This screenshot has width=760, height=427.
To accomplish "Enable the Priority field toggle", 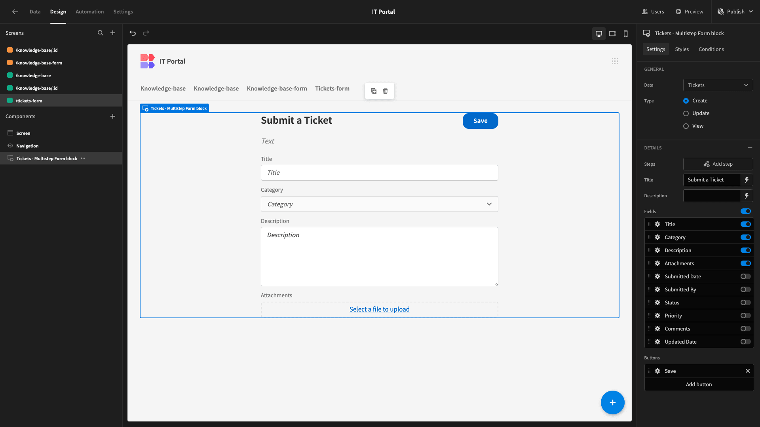I will pos(746,316).
